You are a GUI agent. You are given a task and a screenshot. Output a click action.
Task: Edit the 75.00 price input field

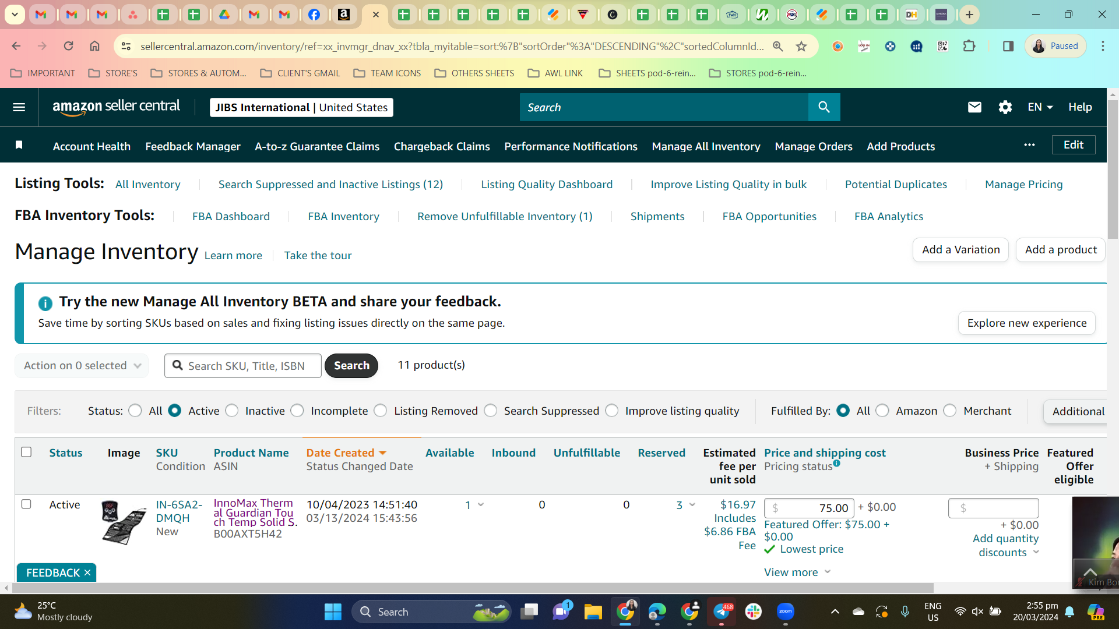809,508
